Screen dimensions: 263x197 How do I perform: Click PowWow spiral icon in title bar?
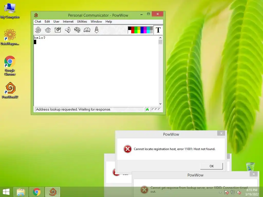click(x=36, y=15)
